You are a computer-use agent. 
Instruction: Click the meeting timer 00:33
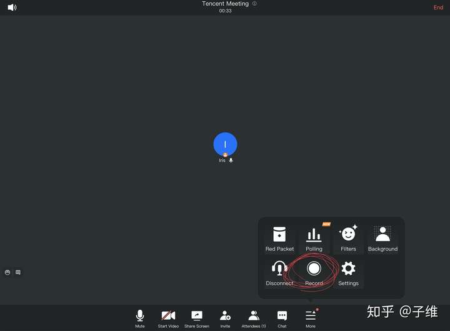225,11
